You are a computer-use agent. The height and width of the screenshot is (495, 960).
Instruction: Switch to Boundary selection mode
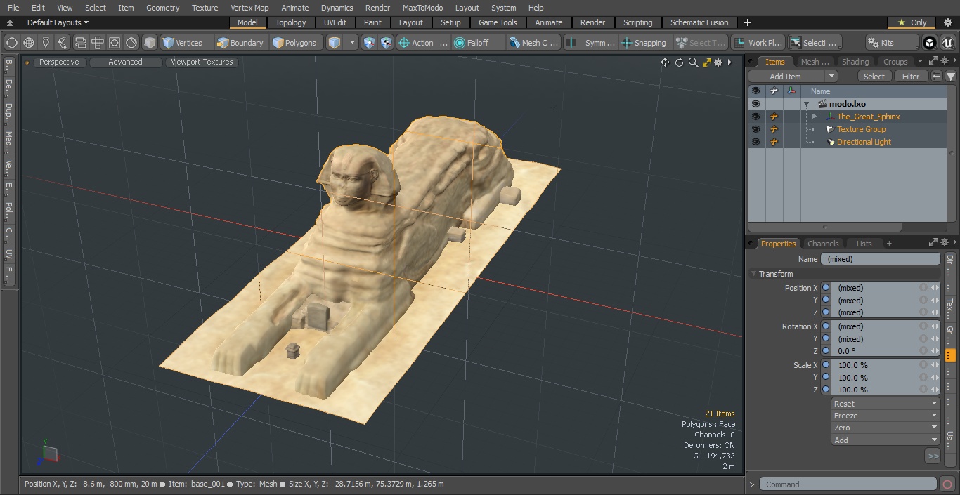click(x=240, y=43)
